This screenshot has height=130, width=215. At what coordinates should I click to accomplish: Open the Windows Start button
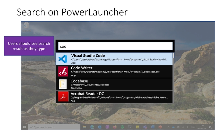[25, 127]
